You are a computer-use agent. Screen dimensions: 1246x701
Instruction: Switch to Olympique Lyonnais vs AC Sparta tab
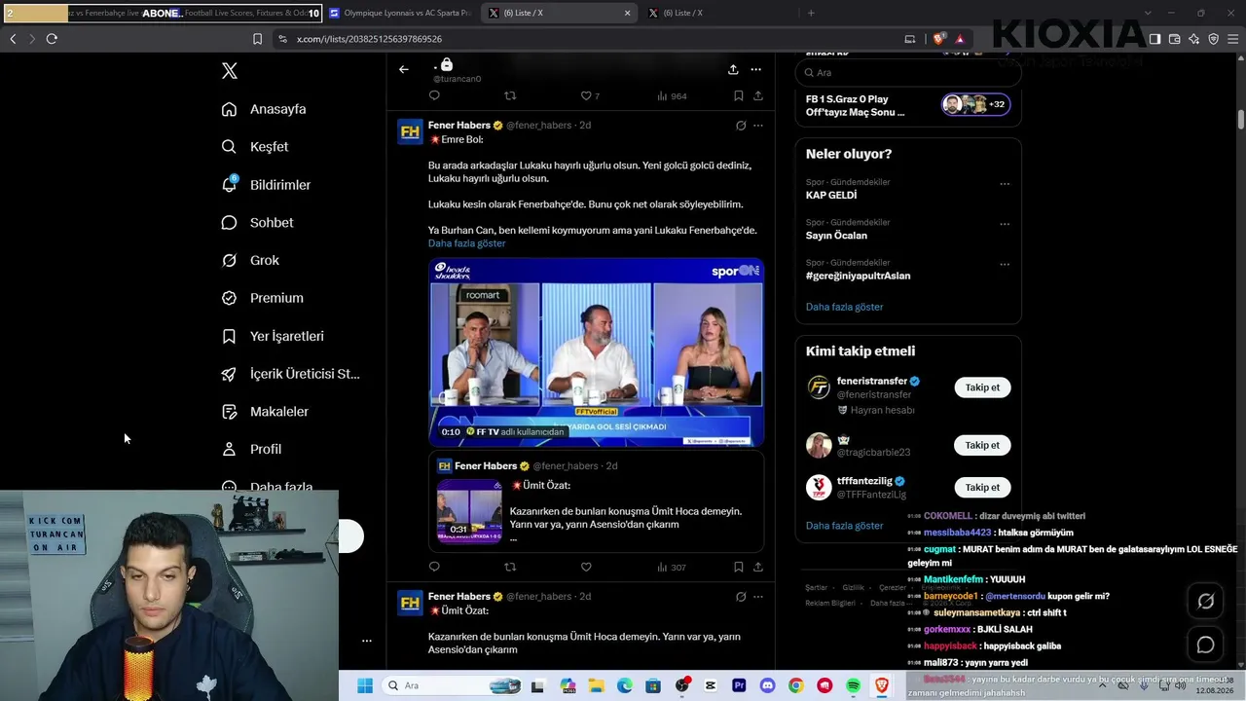400,14
